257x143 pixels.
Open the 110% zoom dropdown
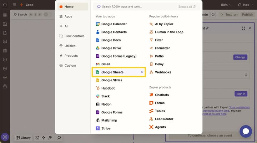(226, 5)
